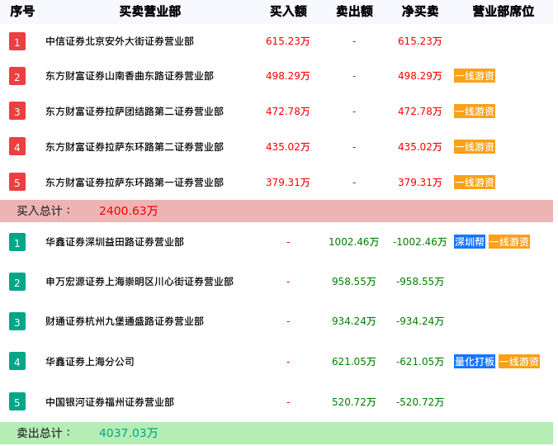The height and width of the screenshot is (446, 558).
Task: Sort by 买入额 column header
Action: tap(288, 12)
